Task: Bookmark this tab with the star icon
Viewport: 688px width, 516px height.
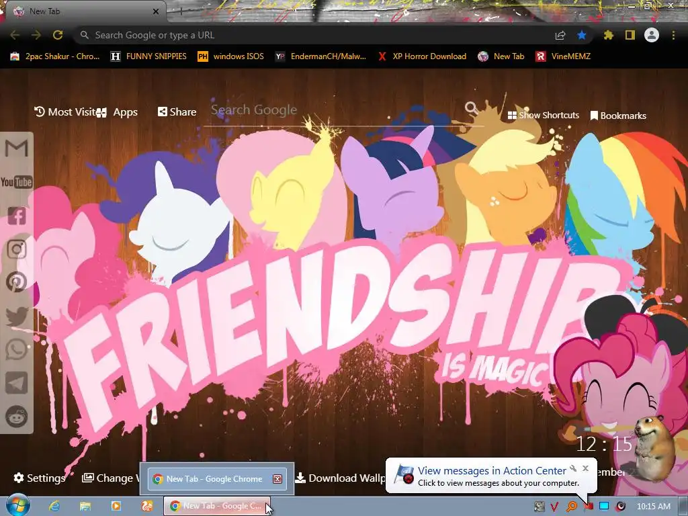Action: (x=582, y=35)
